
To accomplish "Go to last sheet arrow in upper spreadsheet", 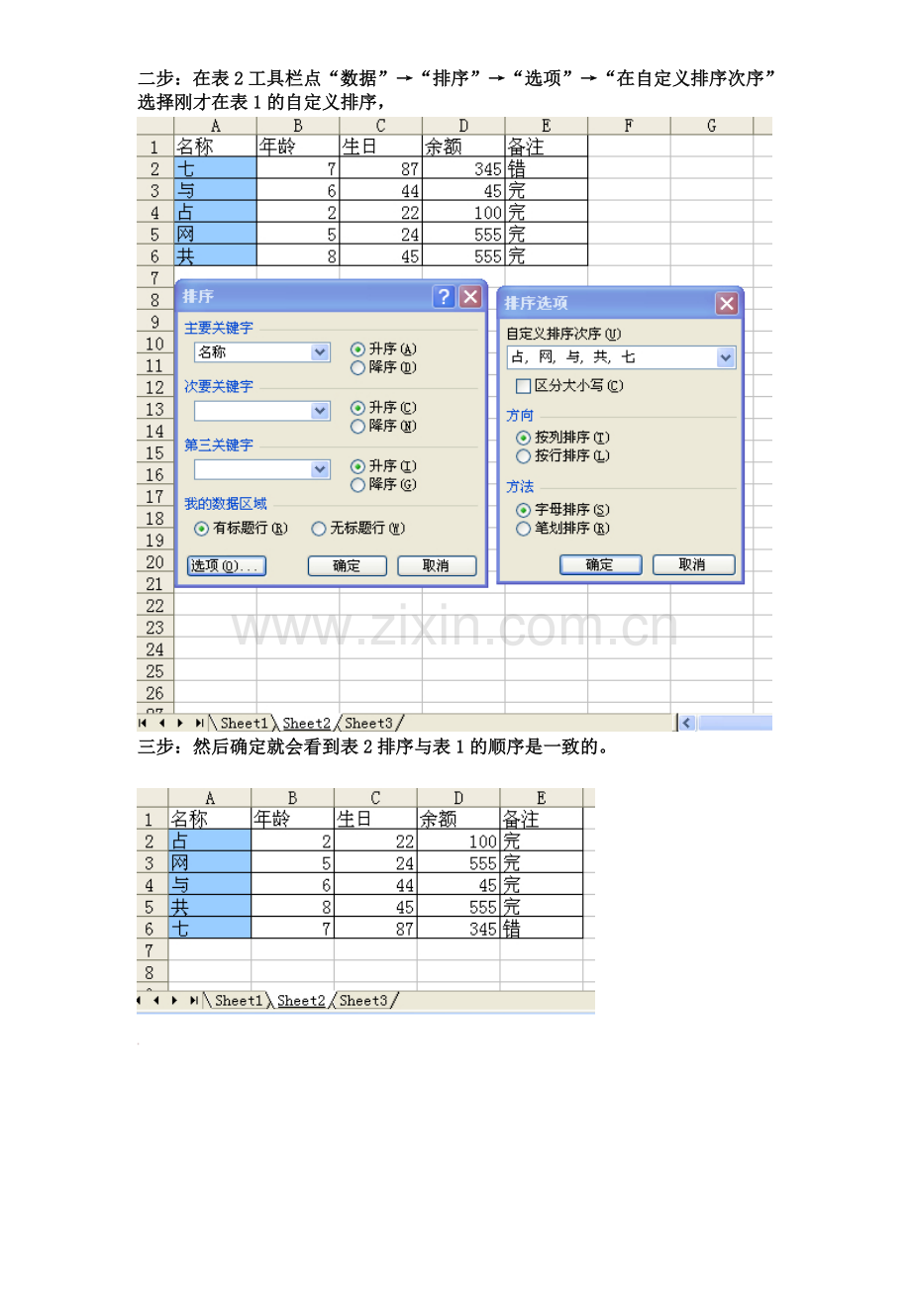I will (199, 724).
